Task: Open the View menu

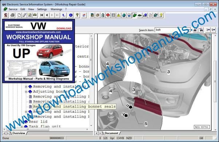Action: coord(31,9)
